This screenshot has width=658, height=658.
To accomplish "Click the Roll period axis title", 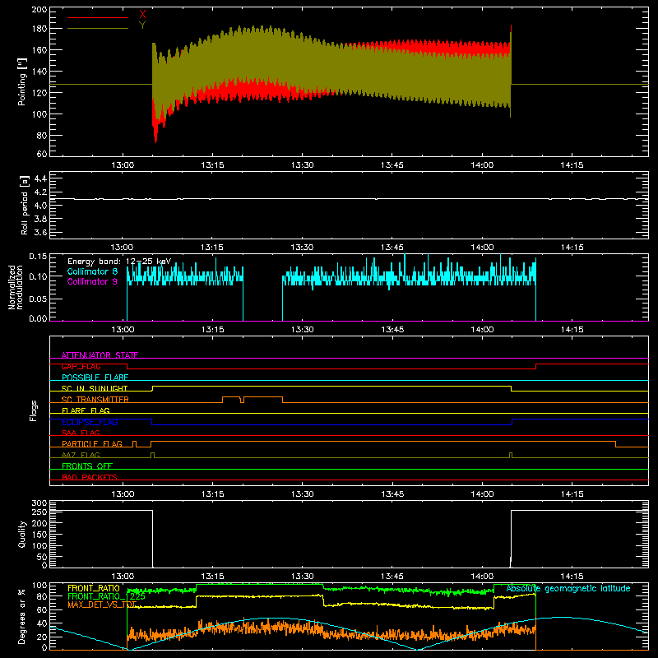I will (x=25, y=205).
